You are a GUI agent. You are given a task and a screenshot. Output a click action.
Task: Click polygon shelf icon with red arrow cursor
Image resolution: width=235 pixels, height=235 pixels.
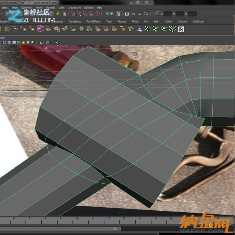tap(56, 29)
